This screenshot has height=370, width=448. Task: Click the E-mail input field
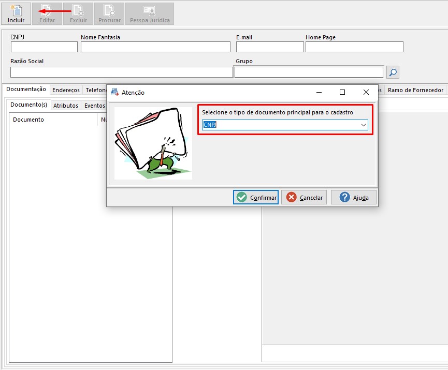(270, 47)
